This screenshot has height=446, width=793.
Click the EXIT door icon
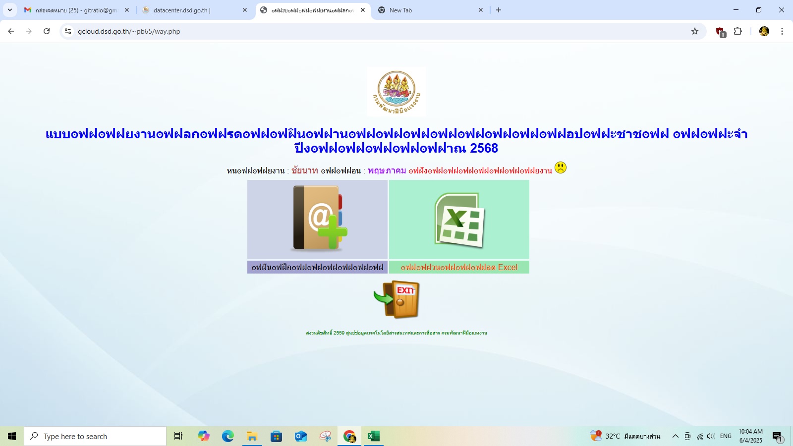coord(396,299)
